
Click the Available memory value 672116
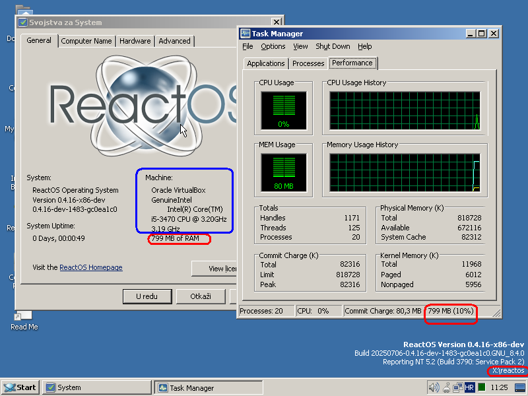pyautogui.click(x=469, y=228)
